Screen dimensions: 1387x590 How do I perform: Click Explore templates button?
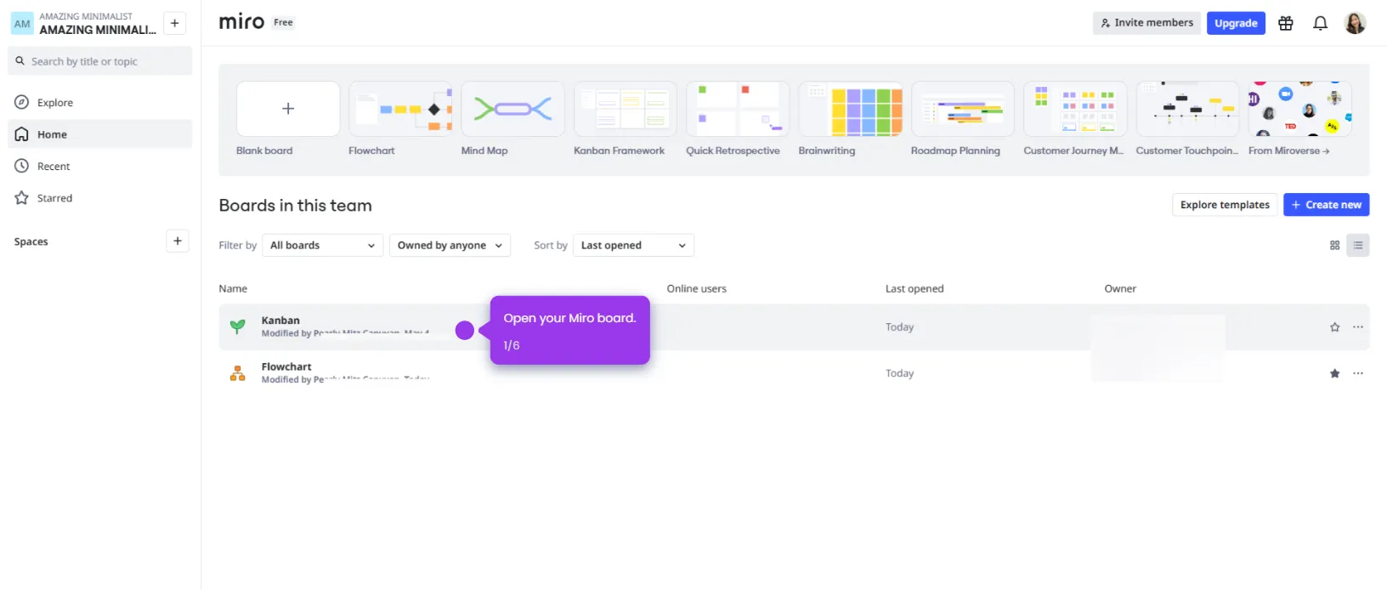(x=1225, y=205)
